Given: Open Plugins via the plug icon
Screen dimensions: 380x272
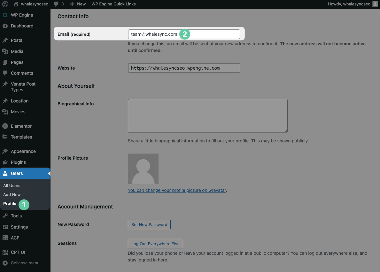Looking at the screenshot, I should click(5, 162).
